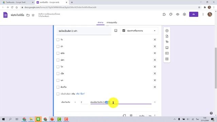Remove the option สุนัข
Viewport: 217px width, 122px height.
155,53
